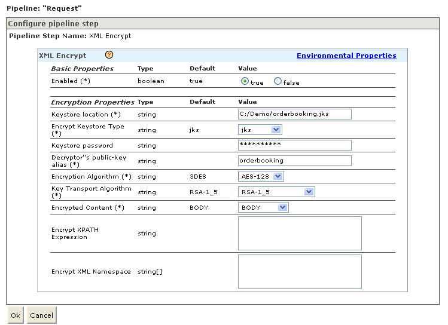Select the 'Configure pipeline step' header
Image resolution: width=448 pixels, height=325 pixels.
tap(53, 23)
